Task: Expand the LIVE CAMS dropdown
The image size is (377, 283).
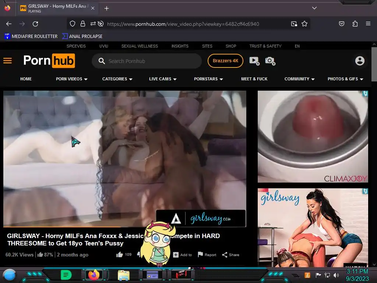Action: (163, 79)
